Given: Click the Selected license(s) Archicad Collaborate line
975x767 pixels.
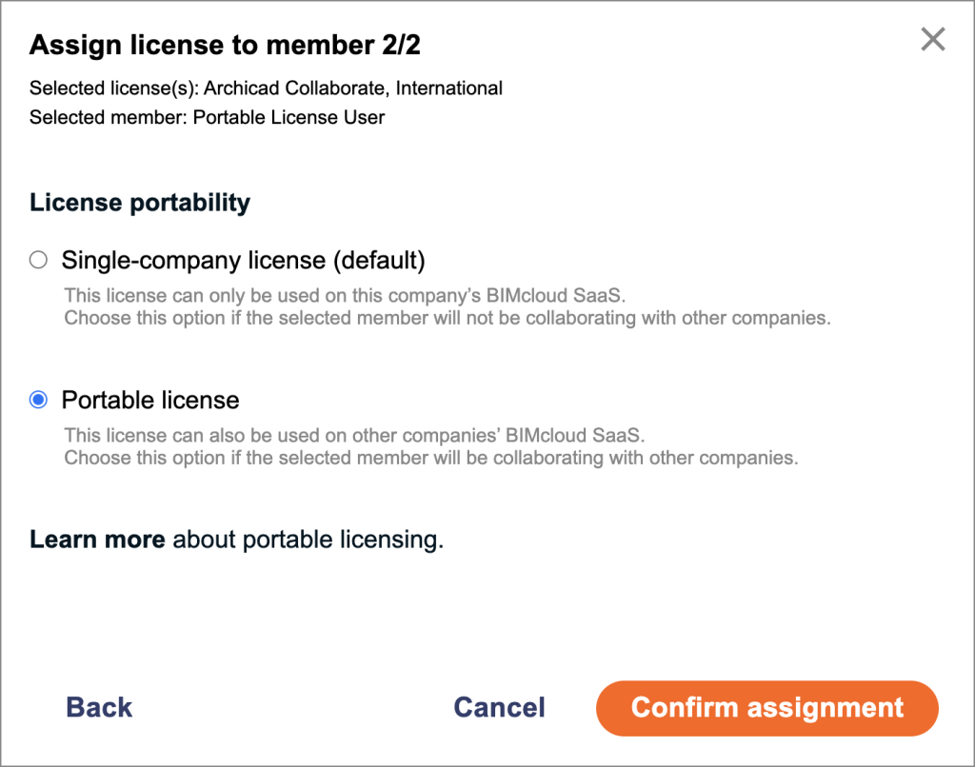Looking at the screenshot, I should point(266,88).
